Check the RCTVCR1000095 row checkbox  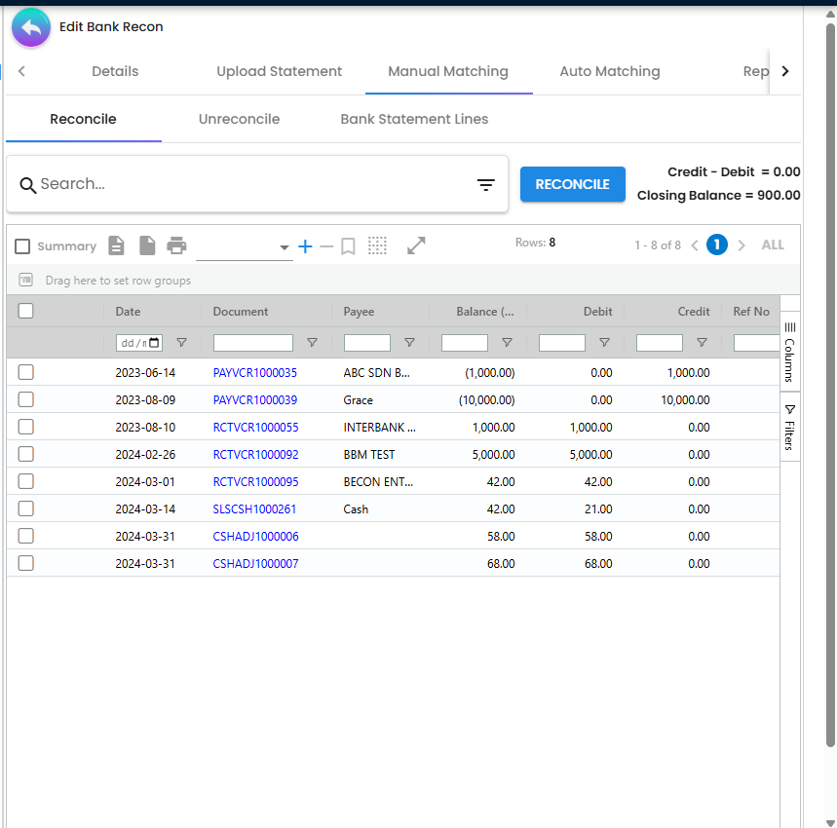(x=25, y=481)
